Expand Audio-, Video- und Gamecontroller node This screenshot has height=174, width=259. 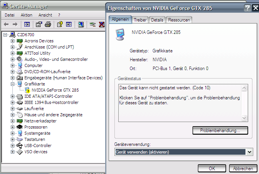[12, 59]
